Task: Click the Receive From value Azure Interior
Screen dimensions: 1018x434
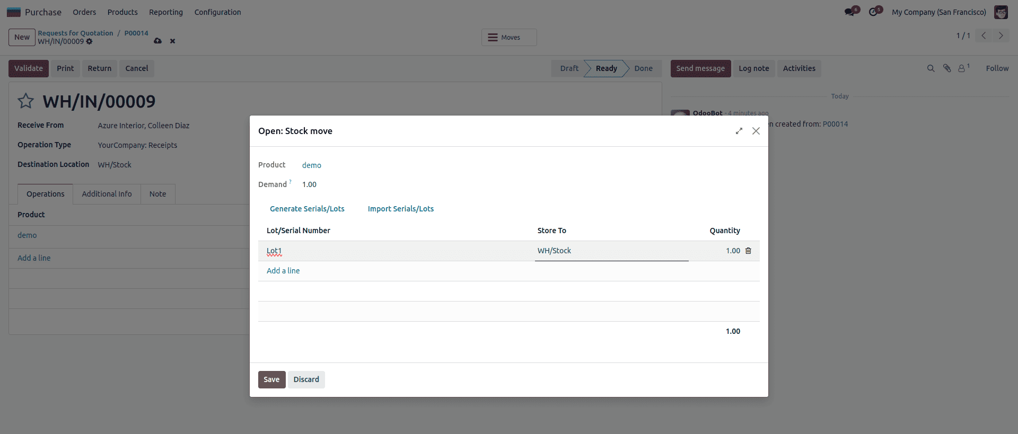Action: click(143, 126)
